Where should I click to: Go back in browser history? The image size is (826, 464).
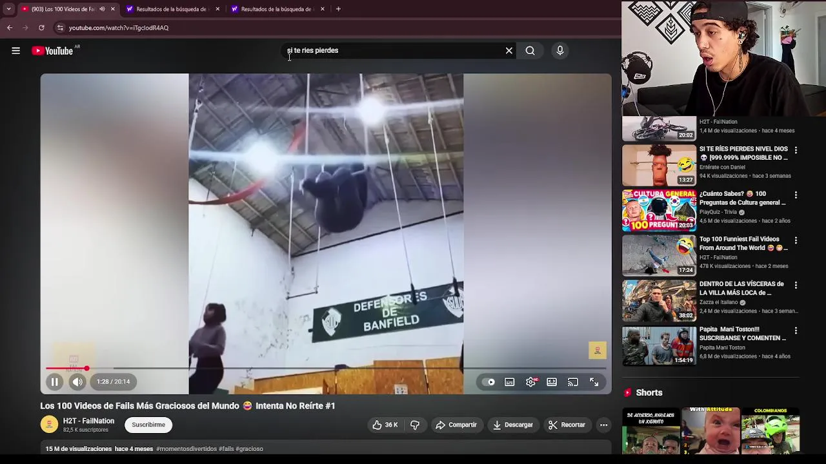click(x=10, y=28)
